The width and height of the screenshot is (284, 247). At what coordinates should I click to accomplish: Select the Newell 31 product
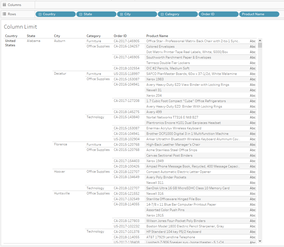(154, 90)
